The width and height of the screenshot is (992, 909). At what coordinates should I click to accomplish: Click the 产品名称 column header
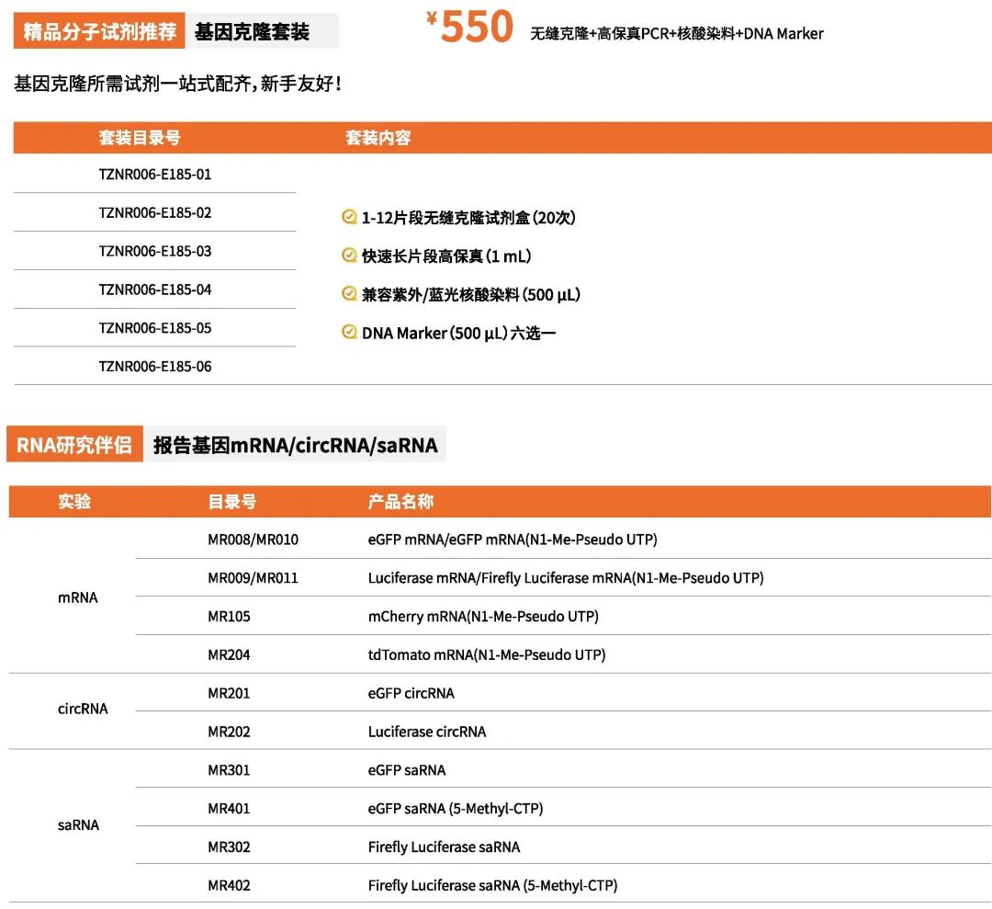click(401, 501)
